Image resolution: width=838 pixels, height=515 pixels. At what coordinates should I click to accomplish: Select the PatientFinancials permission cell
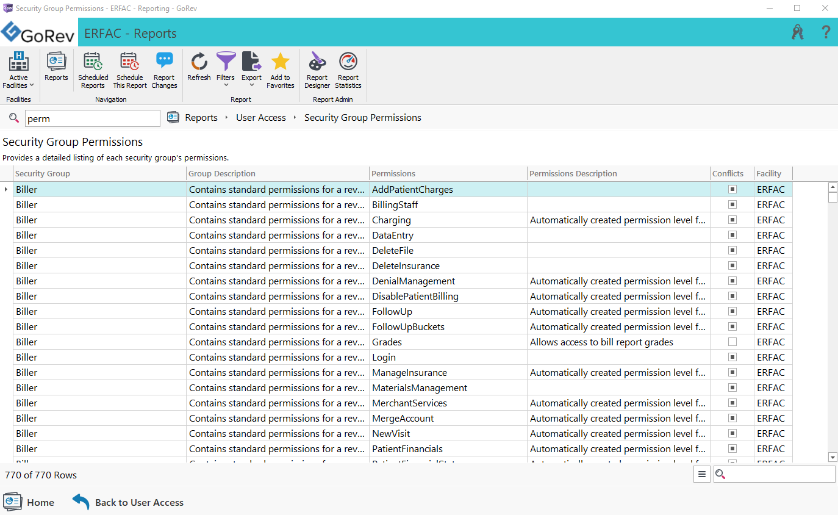449,448
